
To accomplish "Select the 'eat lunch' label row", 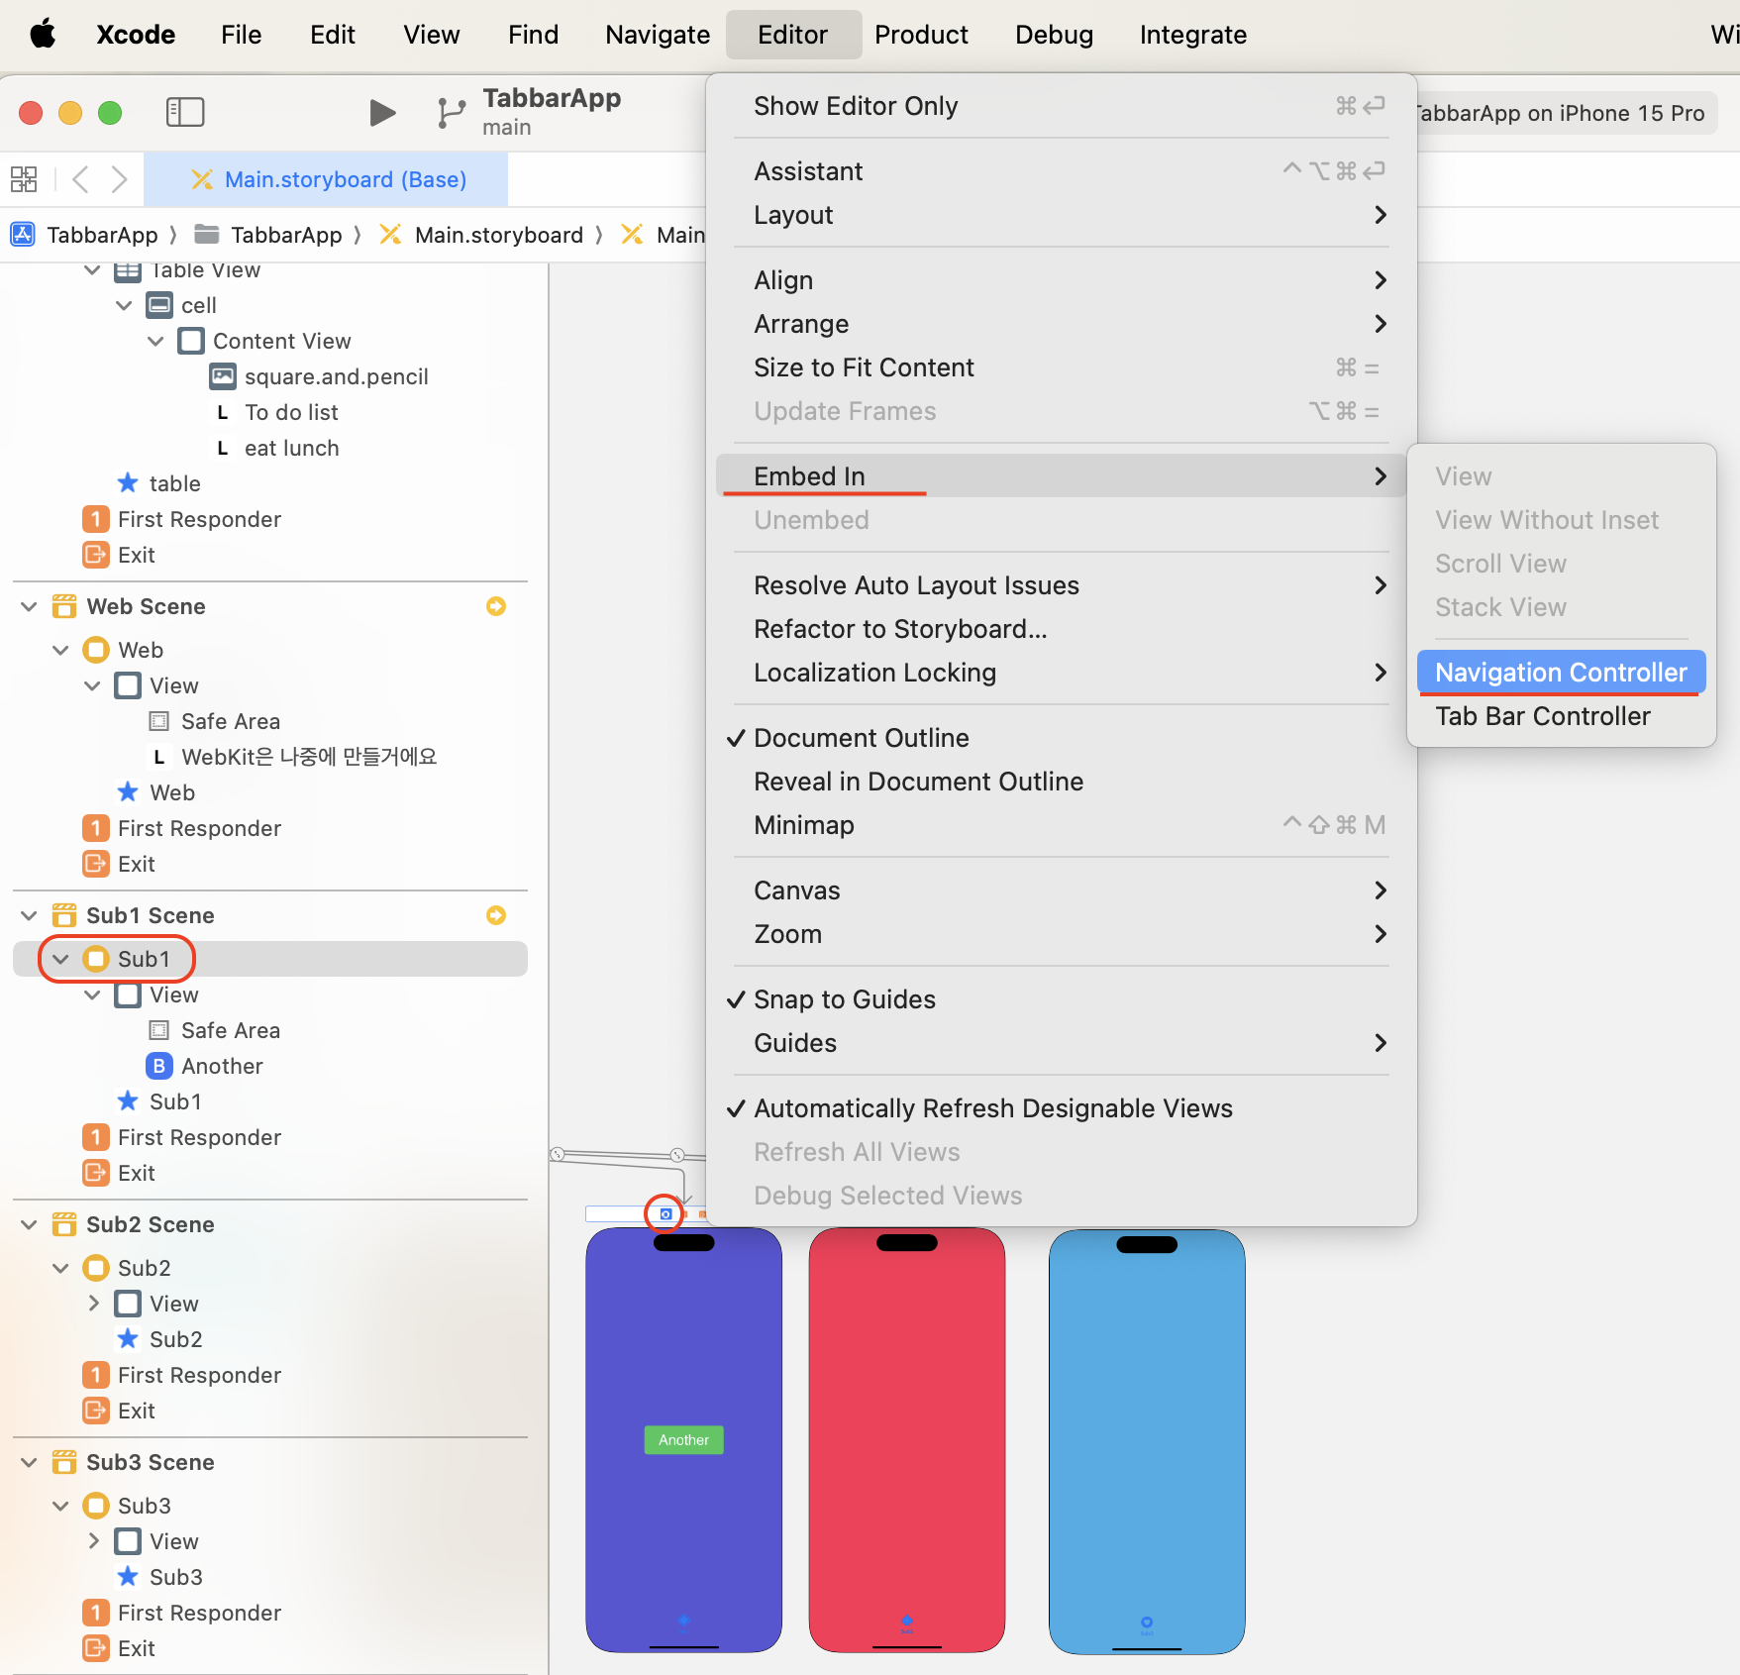I will [277, 448].
